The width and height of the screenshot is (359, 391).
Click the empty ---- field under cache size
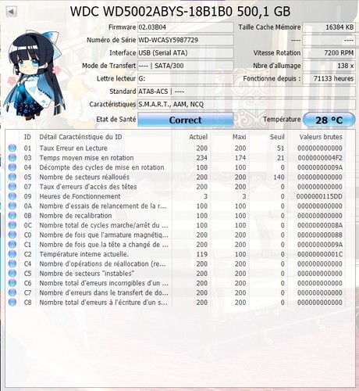(x=329, y=40)
